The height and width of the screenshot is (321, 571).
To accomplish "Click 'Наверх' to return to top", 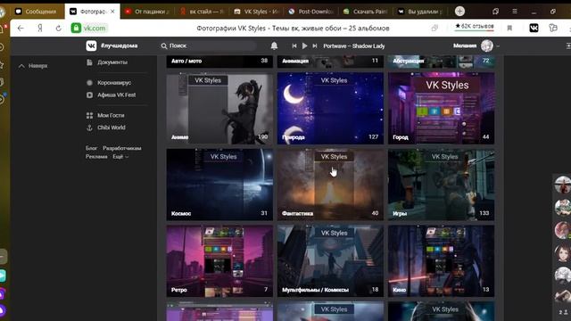I will (33, 66).
